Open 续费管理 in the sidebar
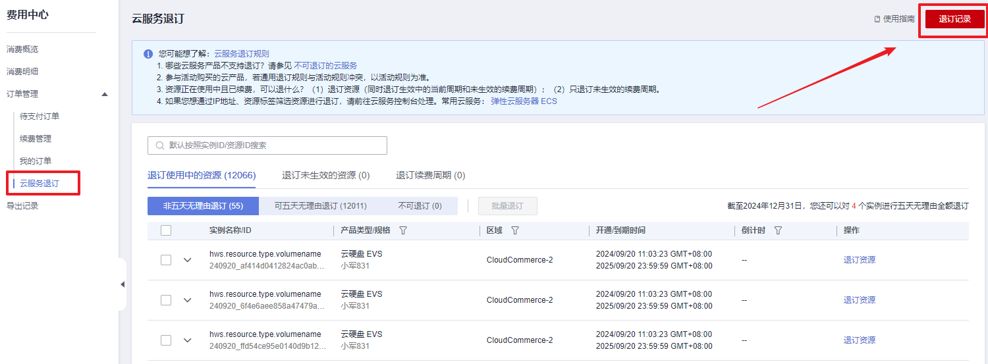988x364 pixels. (36, 139)
